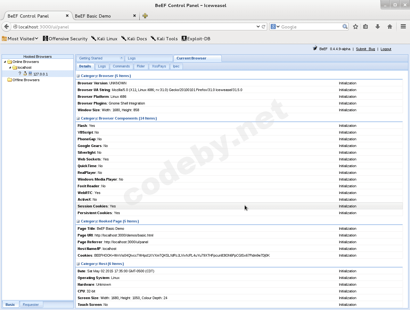Collapse the Online Browsers tree node
This screenshot has width=410, height=310.
point(5,62)
